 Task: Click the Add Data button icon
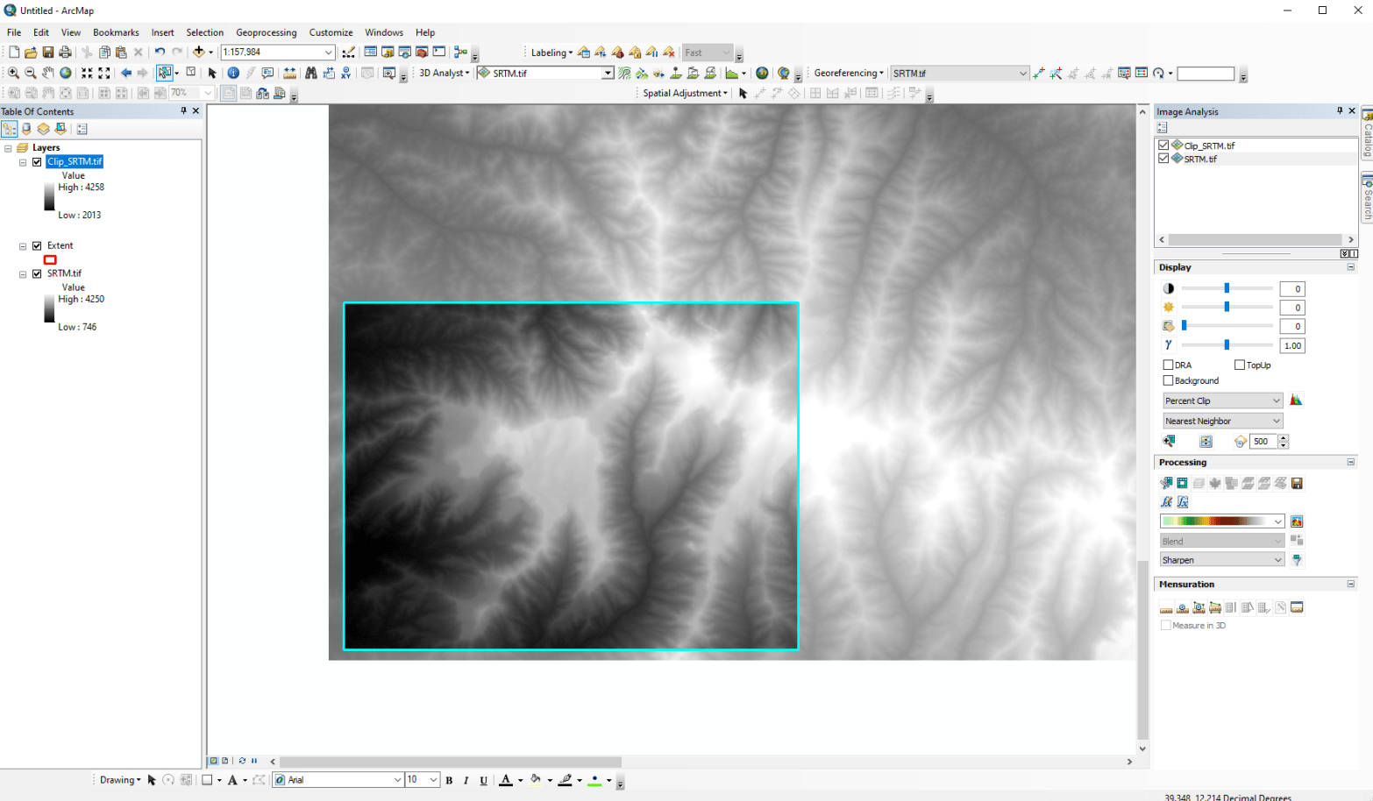point(199,53)
